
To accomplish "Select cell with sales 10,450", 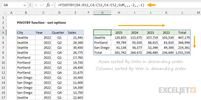I will pyautogui.click(x=76, y=77).
